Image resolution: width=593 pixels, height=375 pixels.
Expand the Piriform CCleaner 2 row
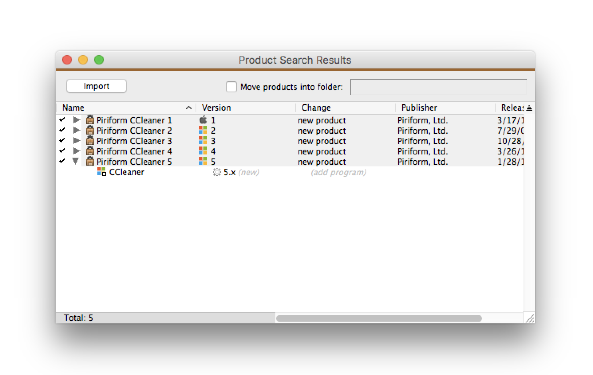pyautogui.click(x=76, y=130)
